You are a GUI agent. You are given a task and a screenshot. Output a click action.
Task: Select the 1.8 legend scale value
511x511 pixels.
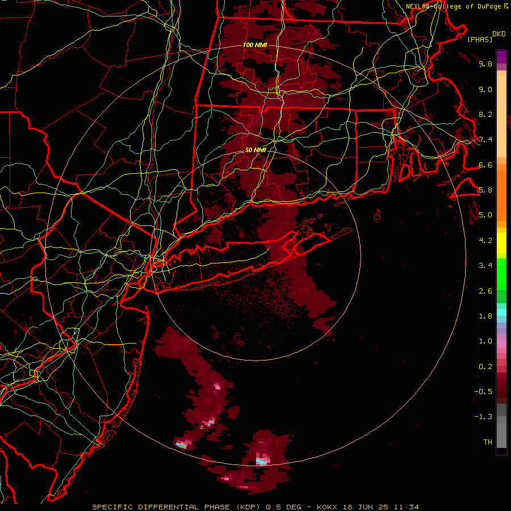pos(485,316)
